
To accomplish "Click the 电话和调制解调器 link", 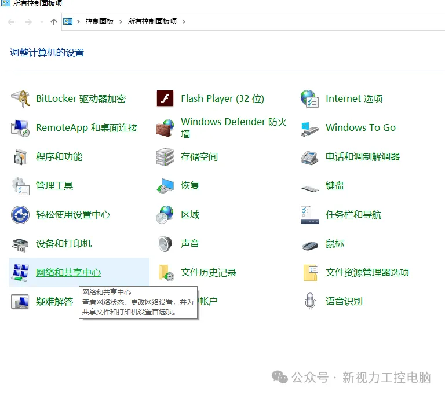I will pos(362,157).
